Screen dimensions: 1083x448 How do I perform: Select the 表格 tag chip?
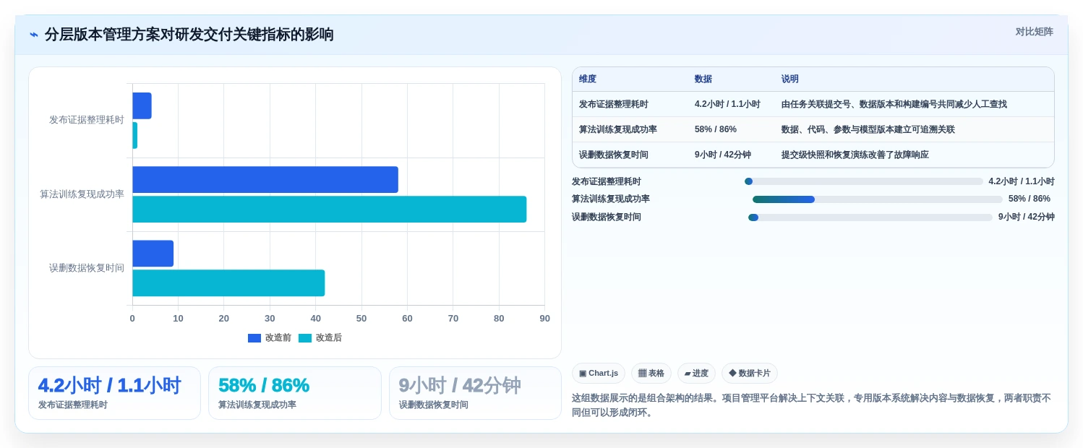click(x=651, y=374)
